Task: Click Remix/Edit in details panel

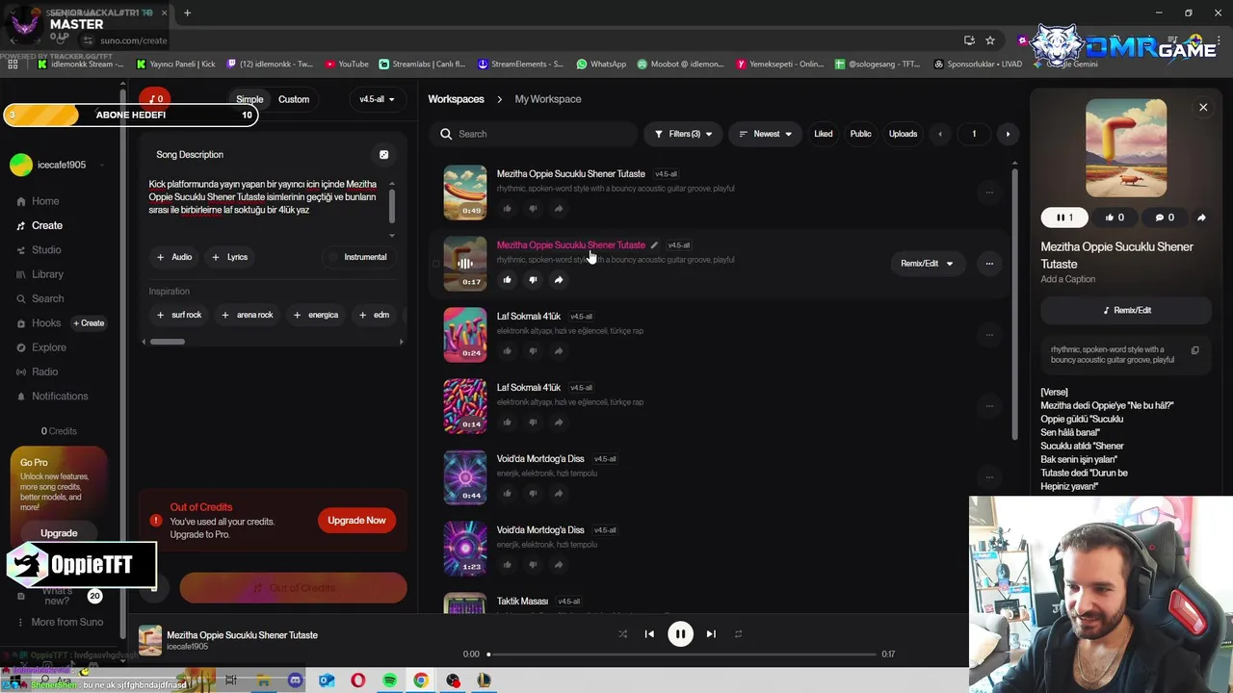Action: pyautogui.click(x=1126, y=310)
